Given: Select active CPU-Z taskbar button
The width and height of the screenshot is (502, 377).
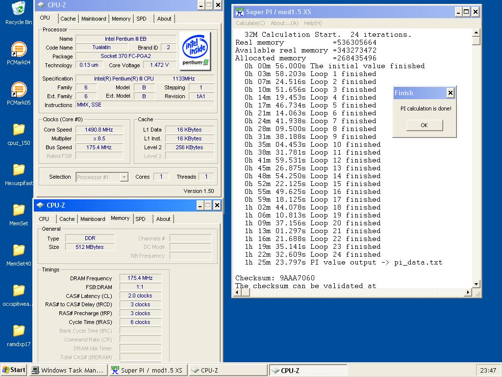Looking at the screenshot, I should coord(307,370).
